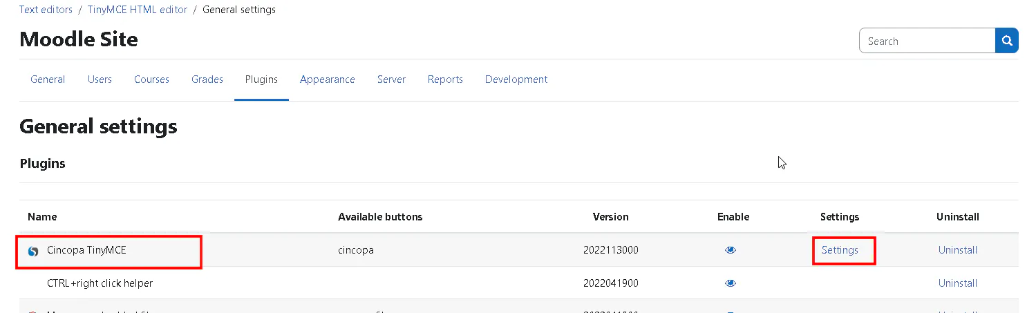Switch to the Development tab

coord(516,79)
